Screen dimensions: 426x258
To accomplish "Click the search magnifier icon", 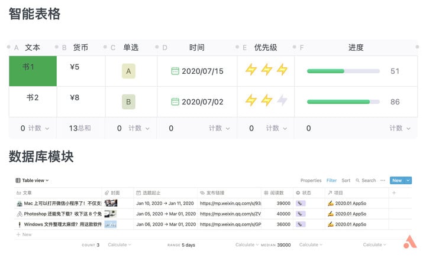I will (x=357, y=181).
